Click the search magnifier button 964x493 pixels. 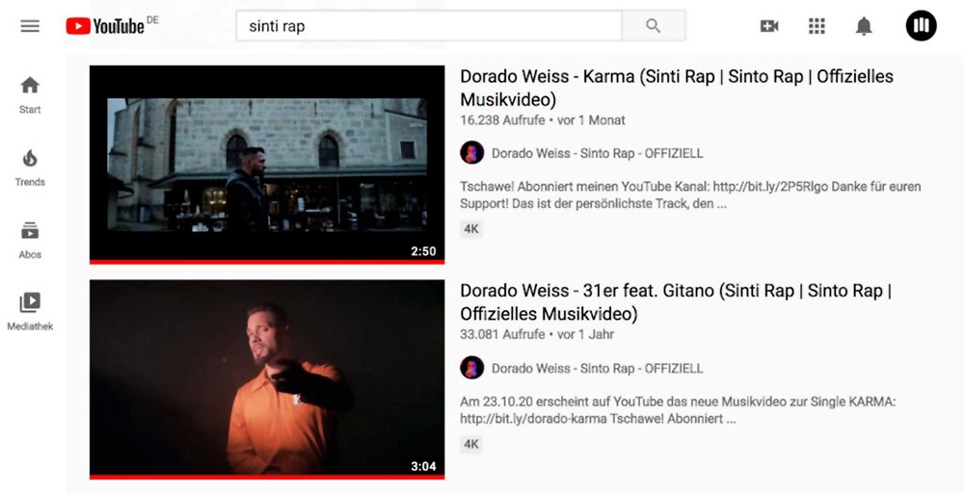(653, 26)
